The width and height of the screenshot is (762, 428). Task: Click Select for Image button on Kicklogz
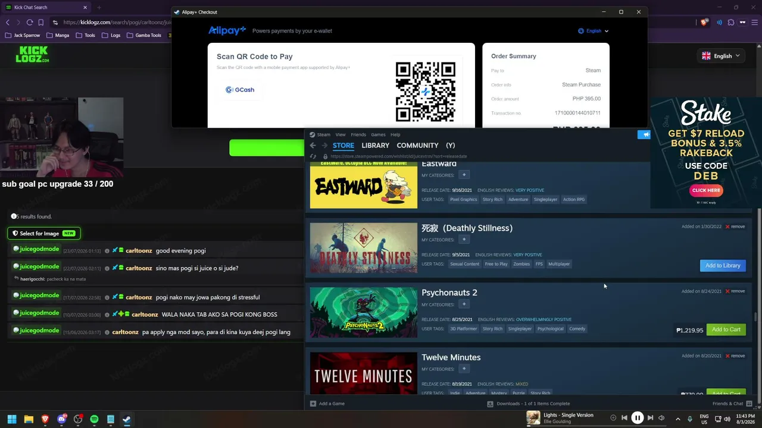point(44,234)
